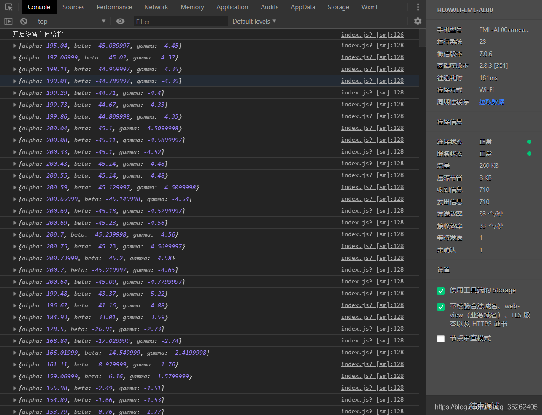The height and width of the screenshot is (415, 542).
Task: Switch to the Application tab
Action: click(232, 7)
